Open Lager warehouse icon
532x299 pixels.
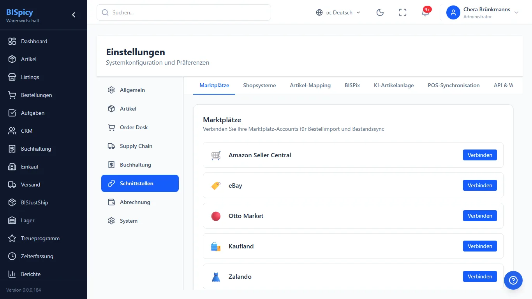(12, 220)
